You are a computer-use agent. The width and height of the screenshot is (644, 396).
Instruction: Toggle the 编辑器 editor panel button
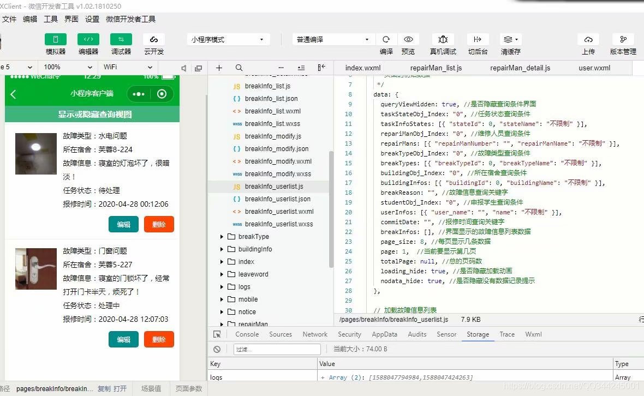(88, 39)
